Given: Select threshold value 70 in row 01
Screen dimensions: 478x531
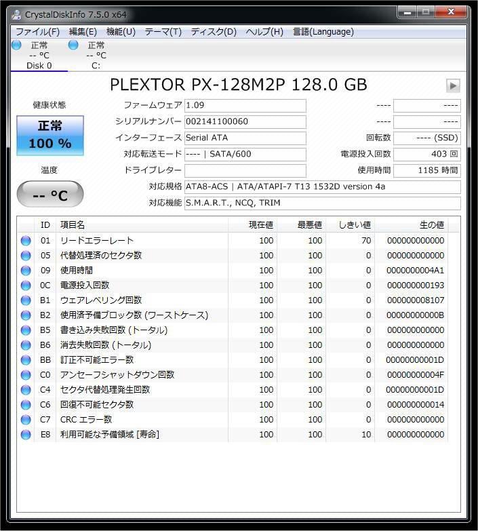Looking at the screenshot, I should coord(366,241).
